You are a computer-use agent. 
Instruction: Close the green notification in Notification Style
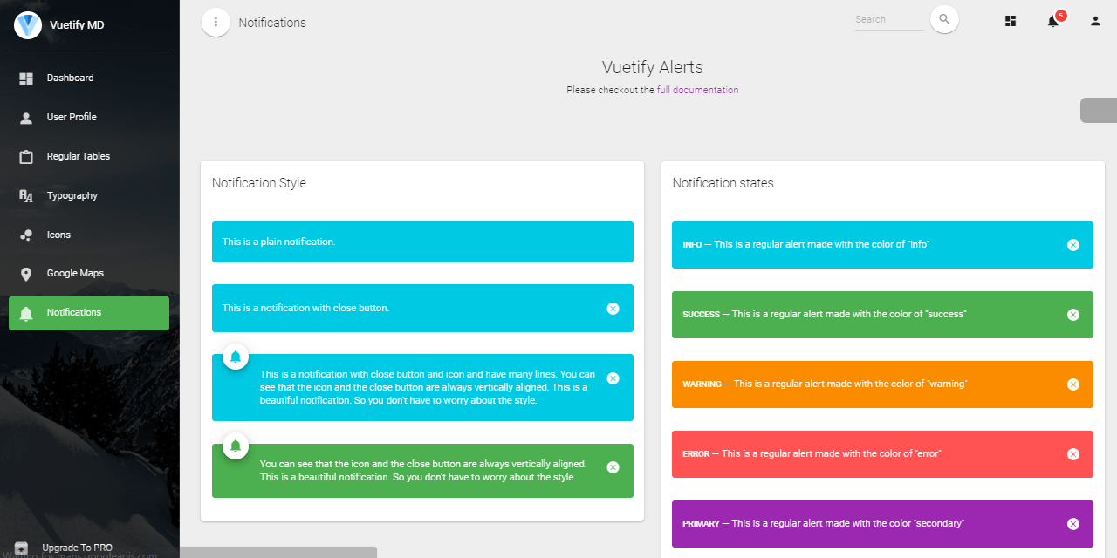pos(613,467)
